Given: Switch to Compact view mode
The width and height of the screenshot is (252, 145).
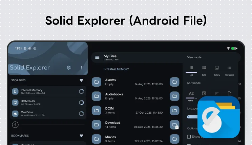Looking at the screenshot, I should (x=229, y=70).
